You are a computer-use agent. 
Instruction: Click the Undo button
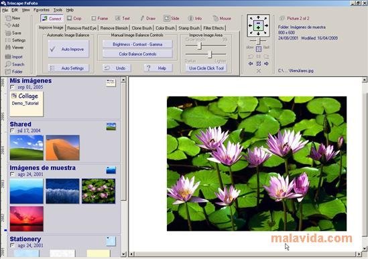117,68
